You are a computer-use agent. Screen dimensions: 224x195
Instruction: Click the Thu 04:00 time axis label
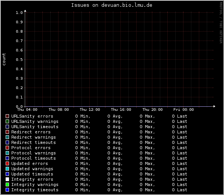click(27, 110)
